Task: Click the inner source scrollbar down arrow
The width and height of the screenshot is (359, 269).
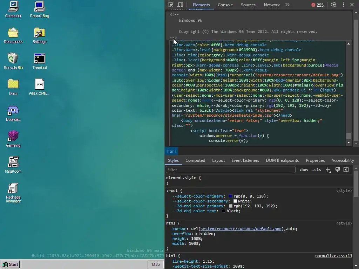Action: coord(348,143)
